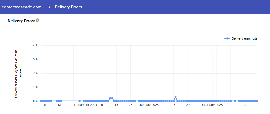Viewport: 270px width, 114px height.
Task: Select the isolated data point before December 2024
Action: (x=80, y=101)
